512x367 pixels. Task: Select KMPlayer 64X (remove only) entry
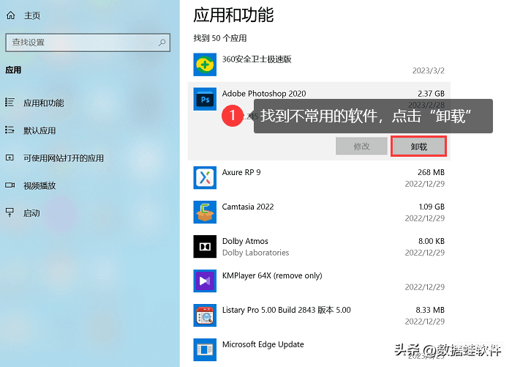point(272,275)
